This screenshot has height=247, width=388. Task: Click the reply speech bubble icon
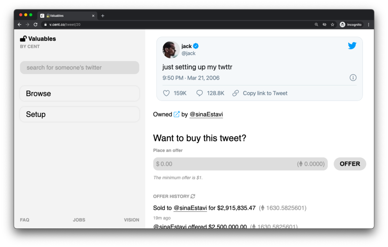click(199, 93)
